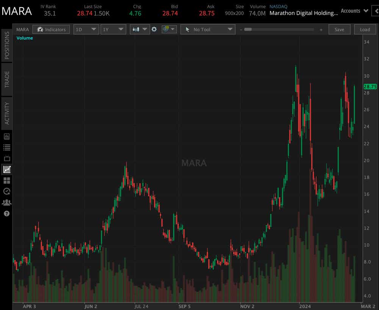Image resolution: width=379 pixels, height=310 pixels.
Task: Click the Bid value 28.74
Action: pyautogui.click(x=170, y=14)
